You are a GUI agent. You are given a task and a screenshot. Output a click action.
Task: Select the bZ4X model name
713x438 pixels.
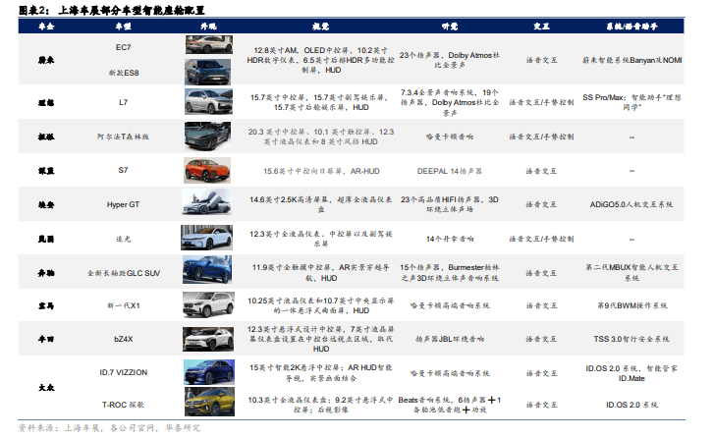[x=123, y=339]
